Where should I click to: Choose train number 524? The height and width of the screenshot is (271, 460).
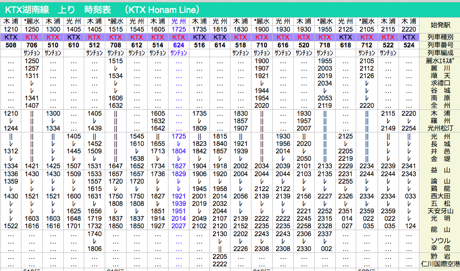(x=409, y=45)
